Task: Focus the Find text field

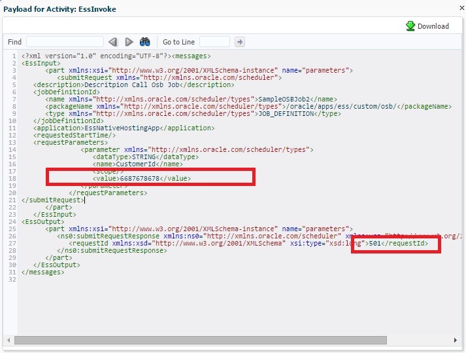Action: 65,42
